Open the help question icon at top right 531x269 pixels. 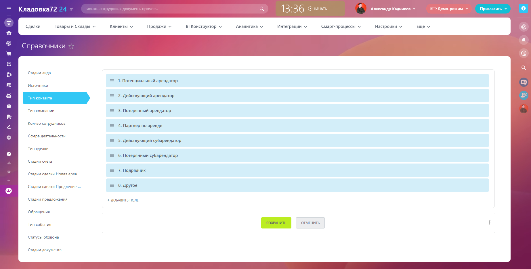pyautogui.click(x=524, y=9)
